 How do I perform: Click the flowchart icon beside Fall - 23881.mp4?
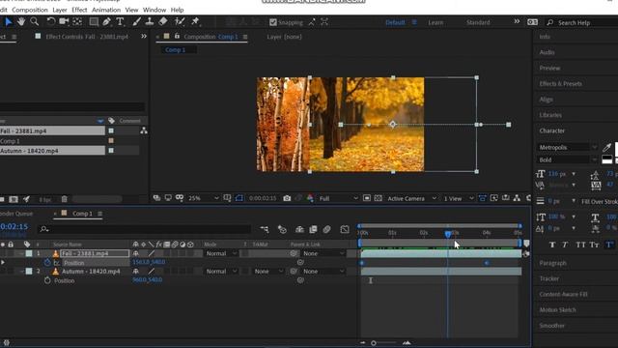144,130
